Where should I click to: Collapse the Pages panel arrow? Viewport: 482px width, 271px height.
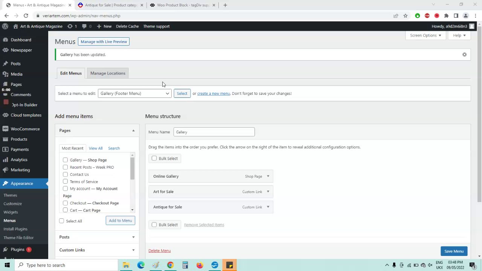[x=133, y=131]
